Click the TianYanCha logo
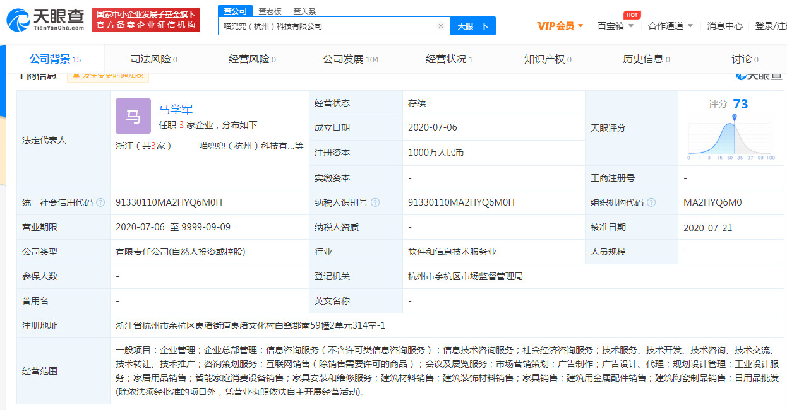787x410 pixels. click(x=45, y=20)
